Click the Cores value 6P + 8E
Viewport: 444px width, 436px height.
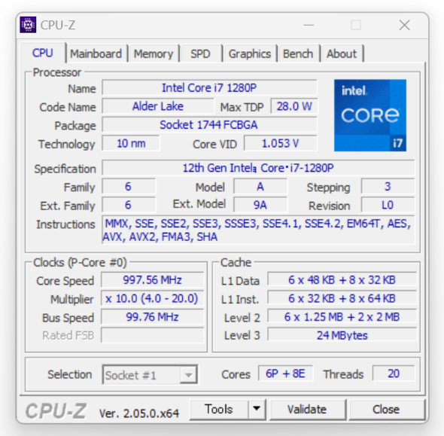(x=285, y=373)
